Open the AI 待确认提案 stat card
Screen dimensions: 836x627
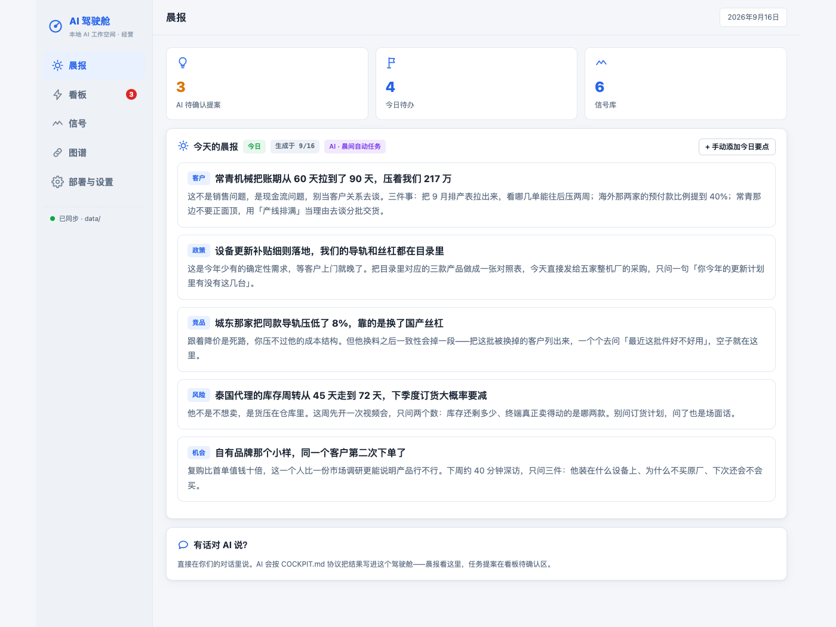point(267,84)
